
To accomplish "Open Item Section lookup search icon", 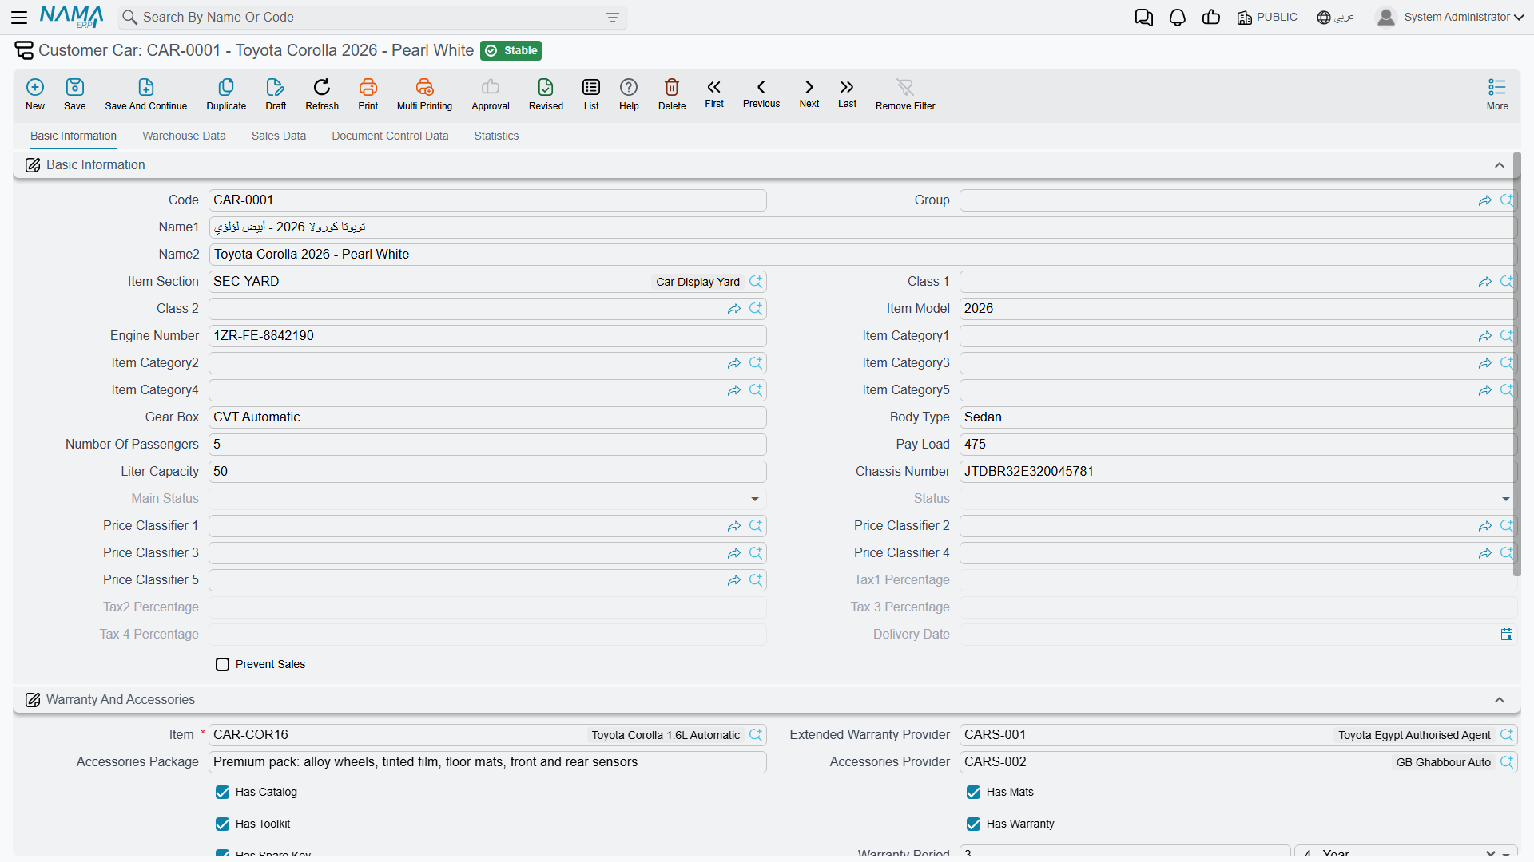I will click(756, 282).
